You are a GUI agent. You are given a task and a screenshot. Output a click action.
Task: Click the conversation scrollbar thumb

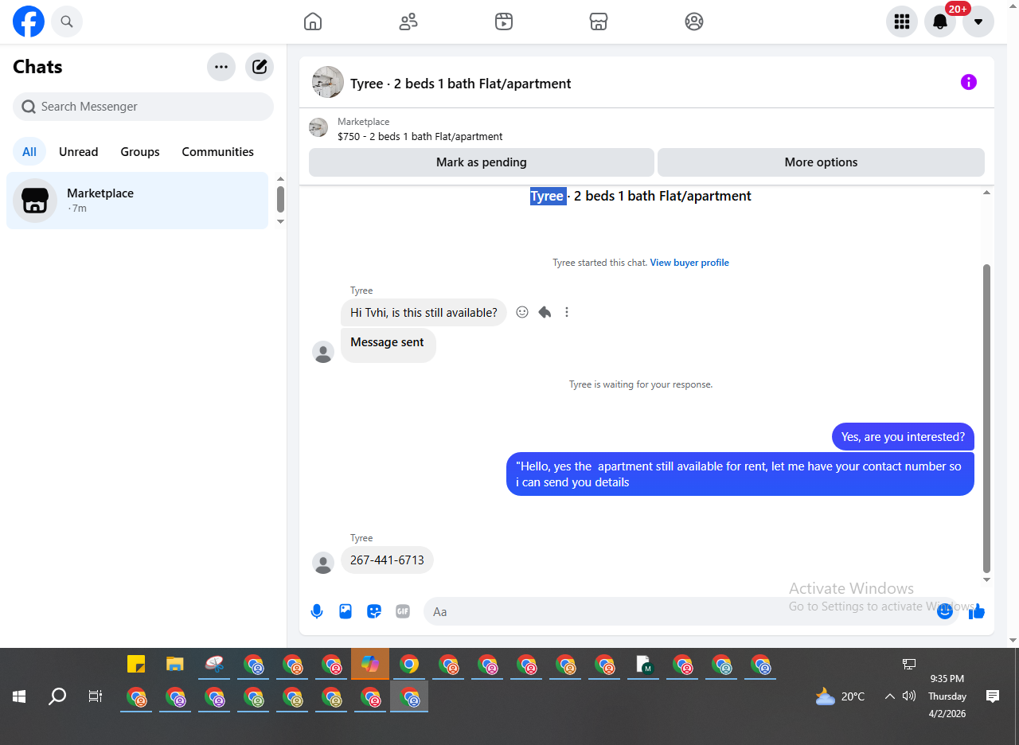[x=987, y=419]
